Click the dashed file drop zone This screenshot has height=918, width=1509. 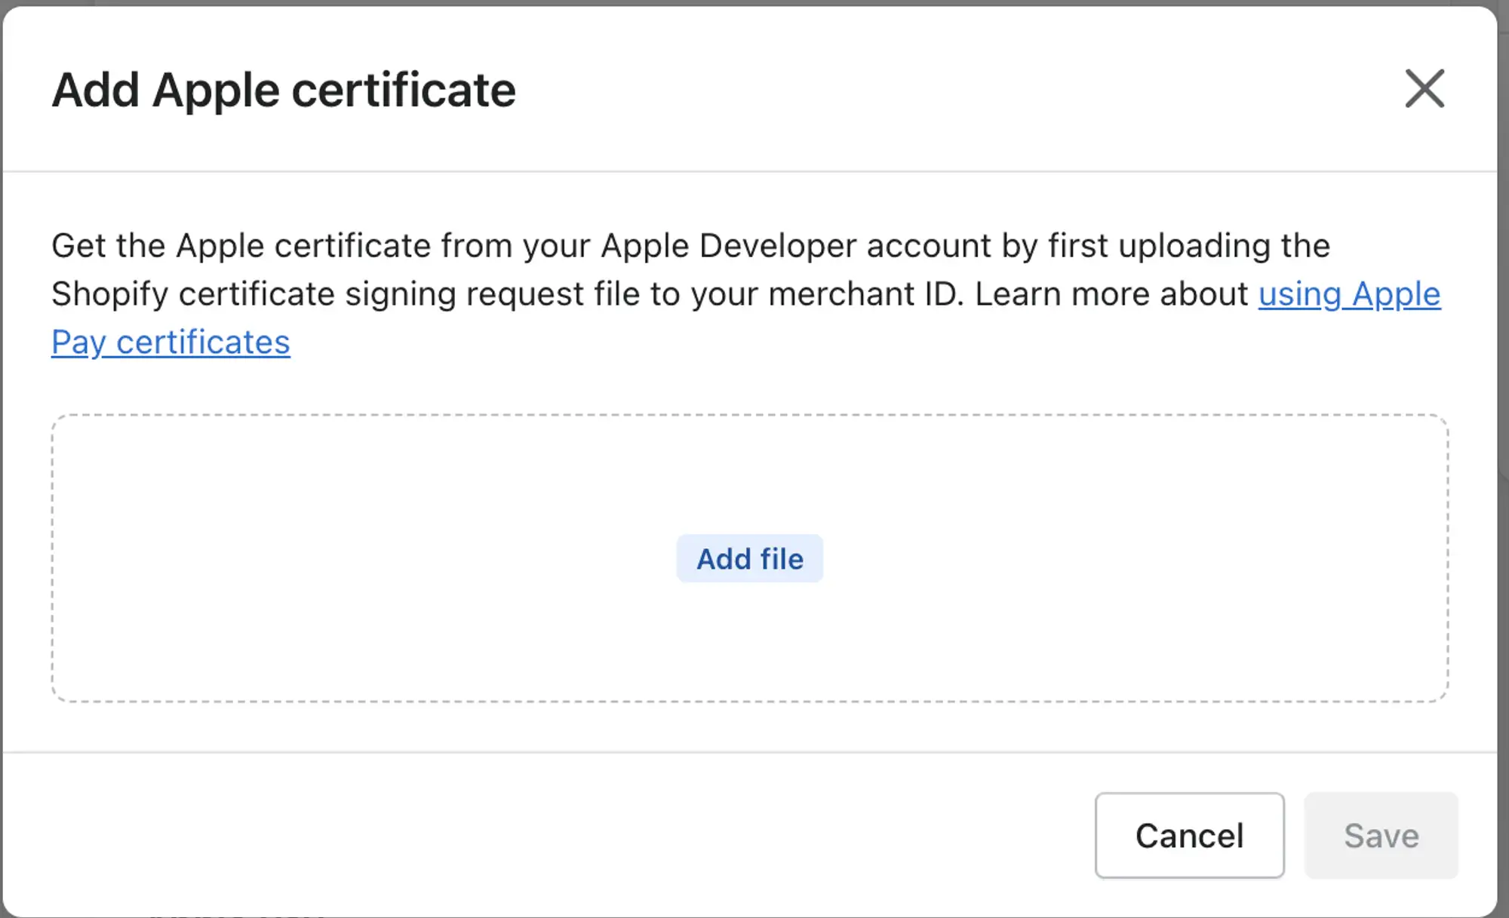[750, 558]
